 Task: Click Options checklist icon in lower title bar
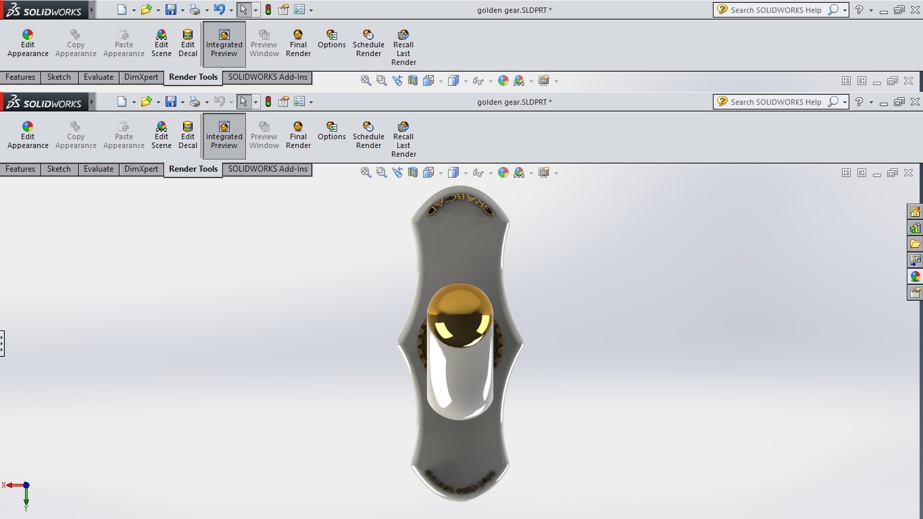[x=299, y=101]
